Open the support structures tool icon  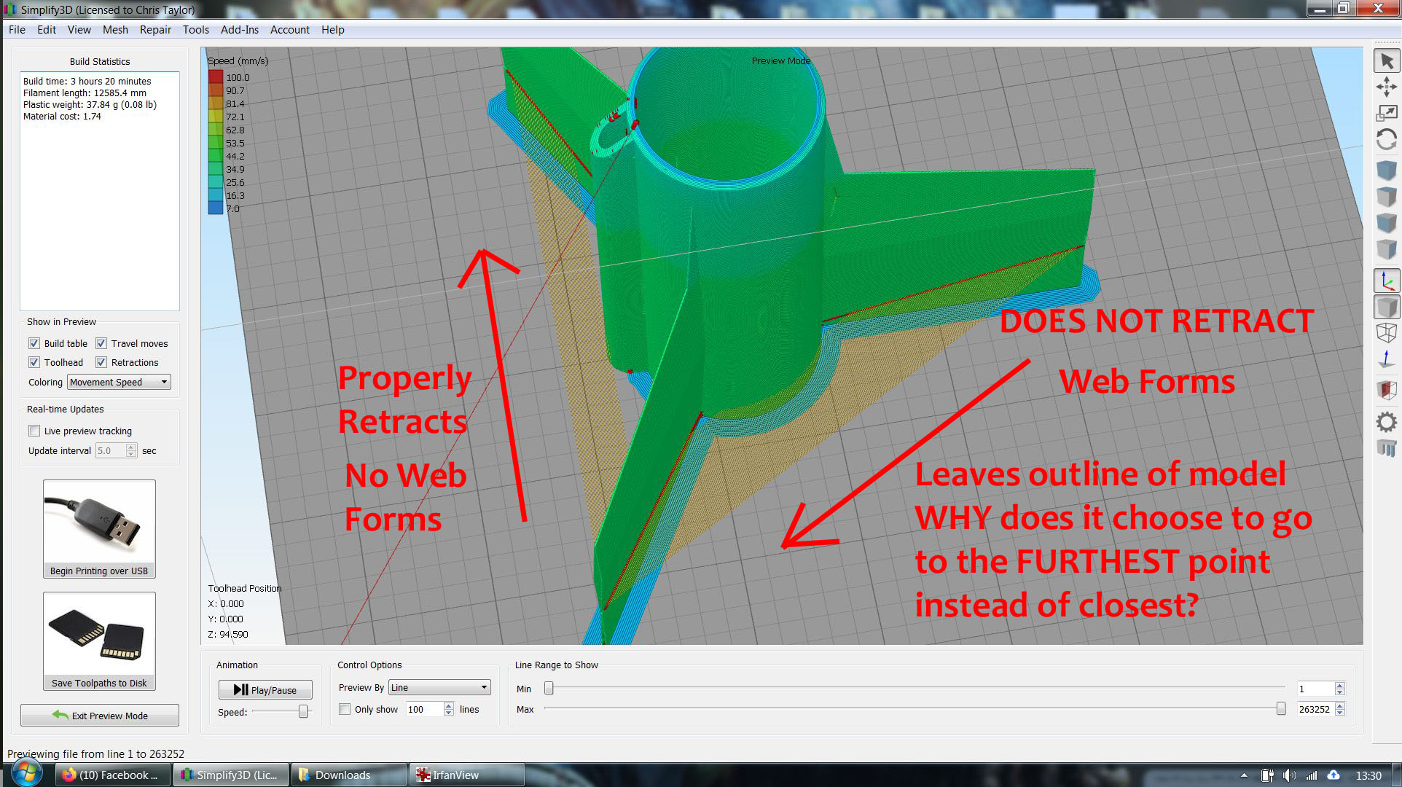pos(1386,448)
